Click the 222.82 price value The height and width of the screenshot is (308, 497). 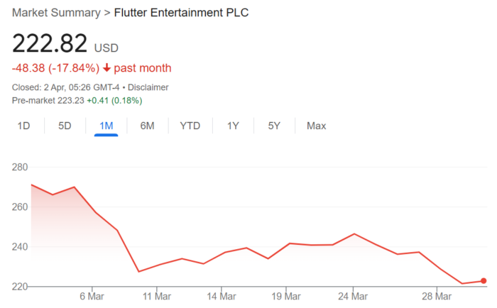[x=50, y=44]
